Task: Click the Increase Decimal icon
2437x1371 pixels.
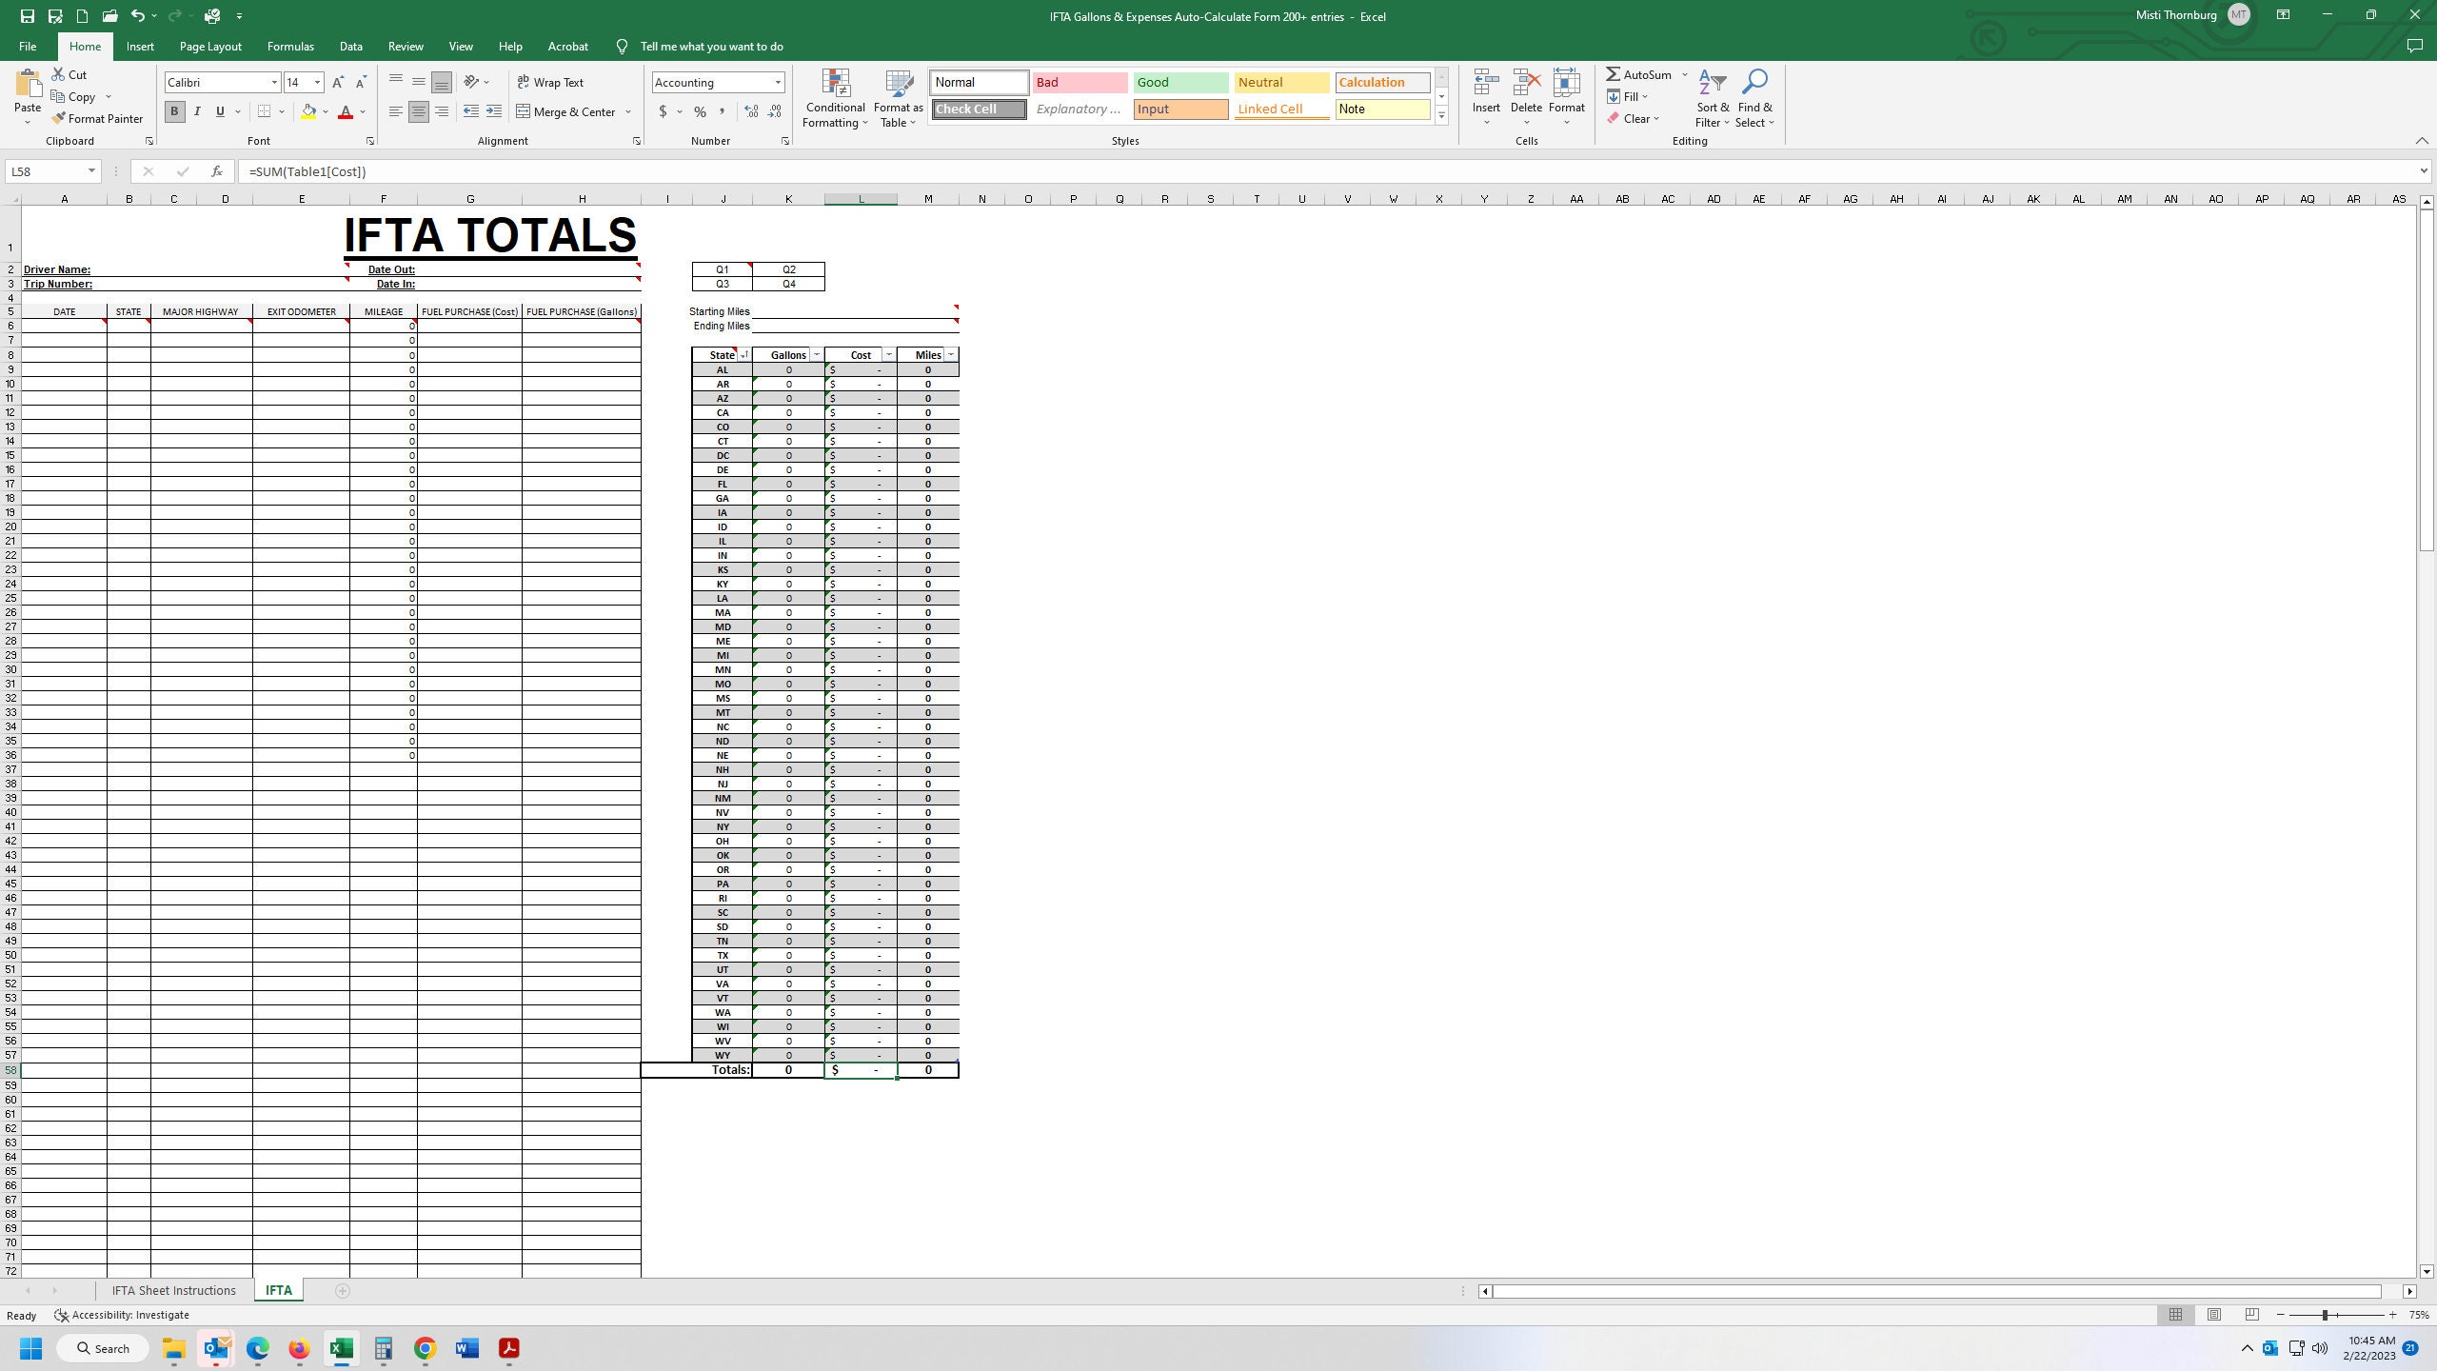Action: point(751,111)
